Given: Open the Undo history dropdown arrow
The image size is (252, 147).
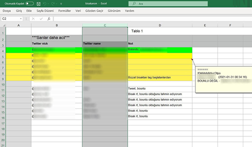Looking at the screenshot, I should pyautogui.click(x=48, y=4).
